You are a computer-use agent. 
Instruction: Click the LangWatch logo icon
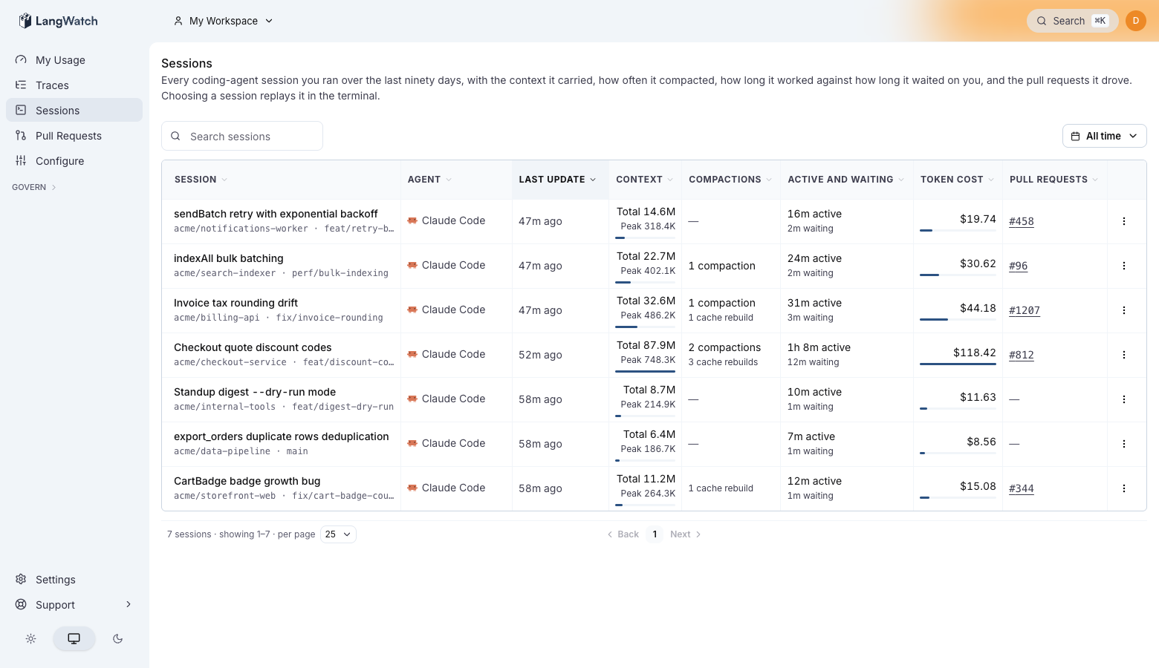pyautogui.click(x=25, y=21)
